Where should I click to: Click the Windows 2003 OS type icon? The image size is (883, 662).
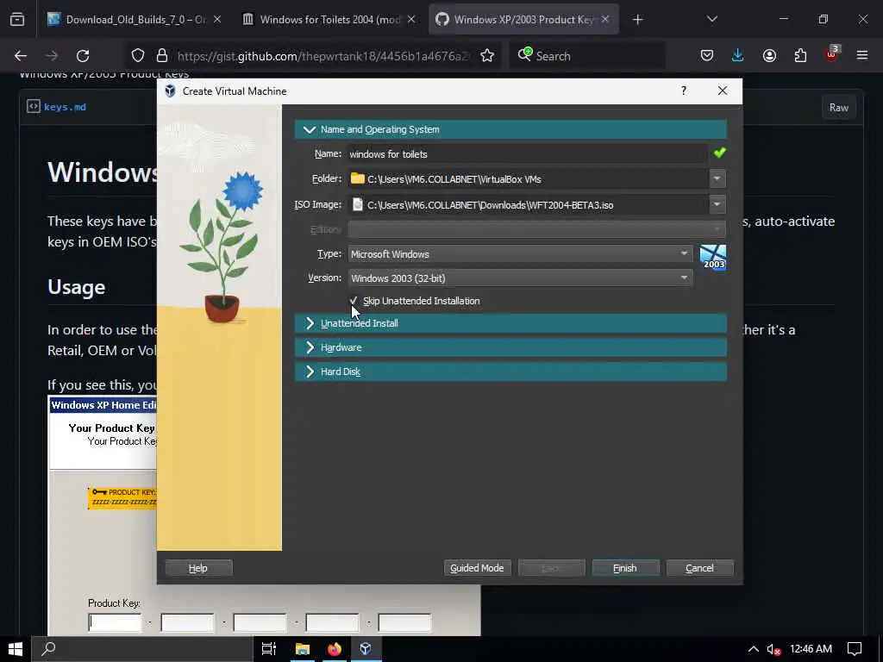(713, 257)
